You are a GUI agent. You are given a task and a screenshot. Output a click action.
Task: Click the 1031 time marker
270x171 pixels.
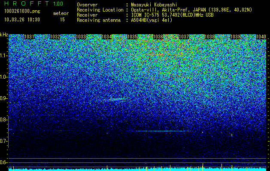click(x=30, y=37)
